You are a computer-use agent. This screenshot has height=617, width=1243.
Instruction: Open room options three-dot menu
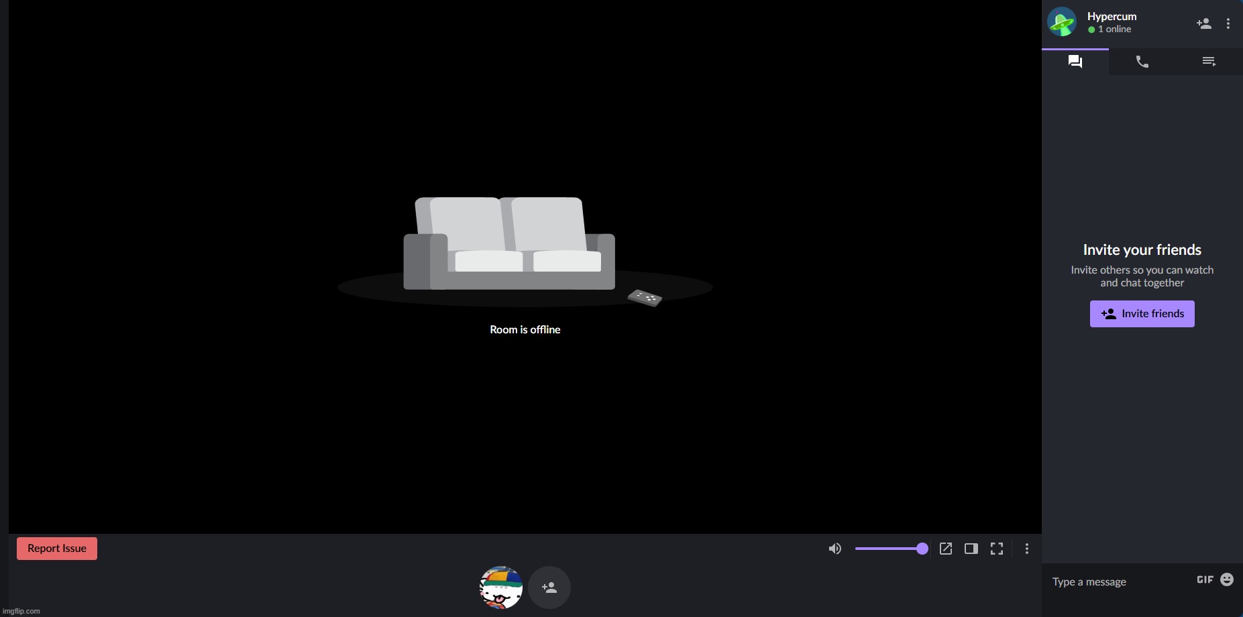click(1228, 23)
